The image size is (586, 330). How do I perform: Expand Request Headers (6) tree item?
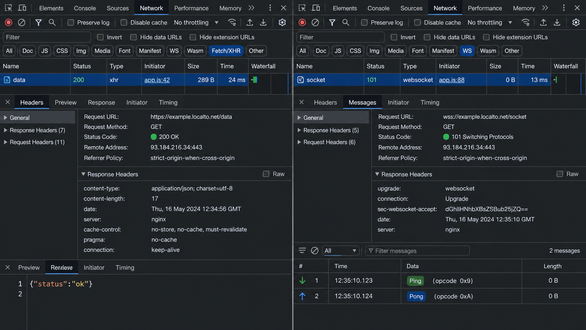point(299,142)
